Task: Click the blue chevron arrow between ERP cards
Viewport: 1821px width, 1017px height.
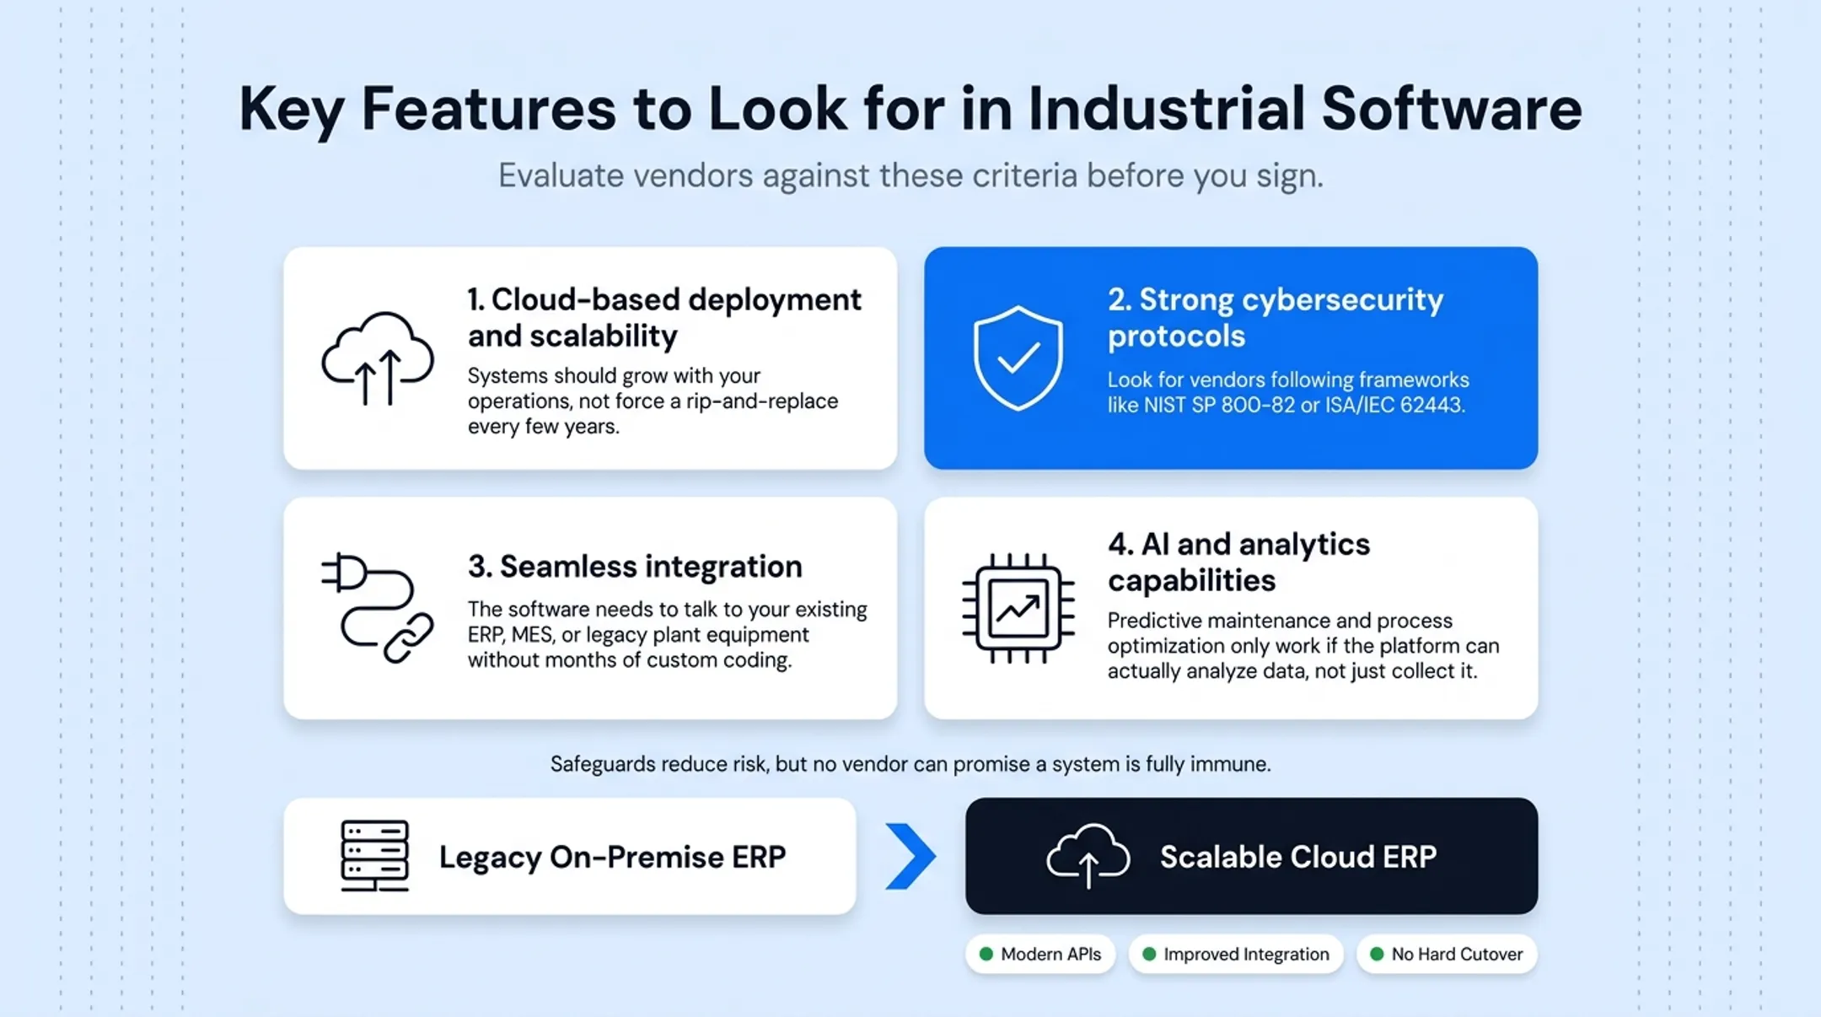Action: [910, 856]
